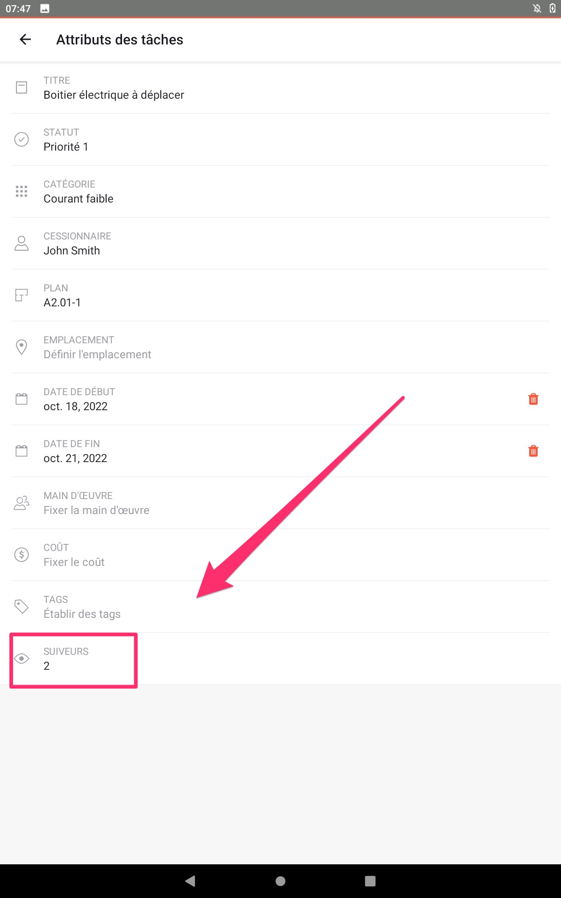This screenshot has width=561, height=898.
Task: Tap the tags label icon
Action: pyautogui.click(x=22, y=607)
